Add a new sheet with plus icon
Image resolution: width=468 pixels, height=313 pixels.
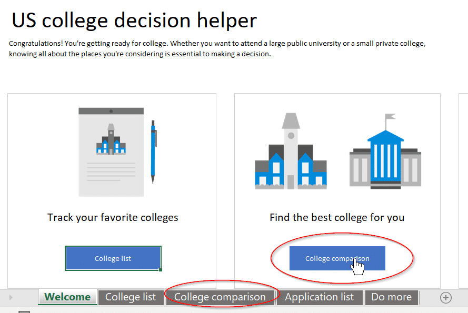[x=446, y=298]
